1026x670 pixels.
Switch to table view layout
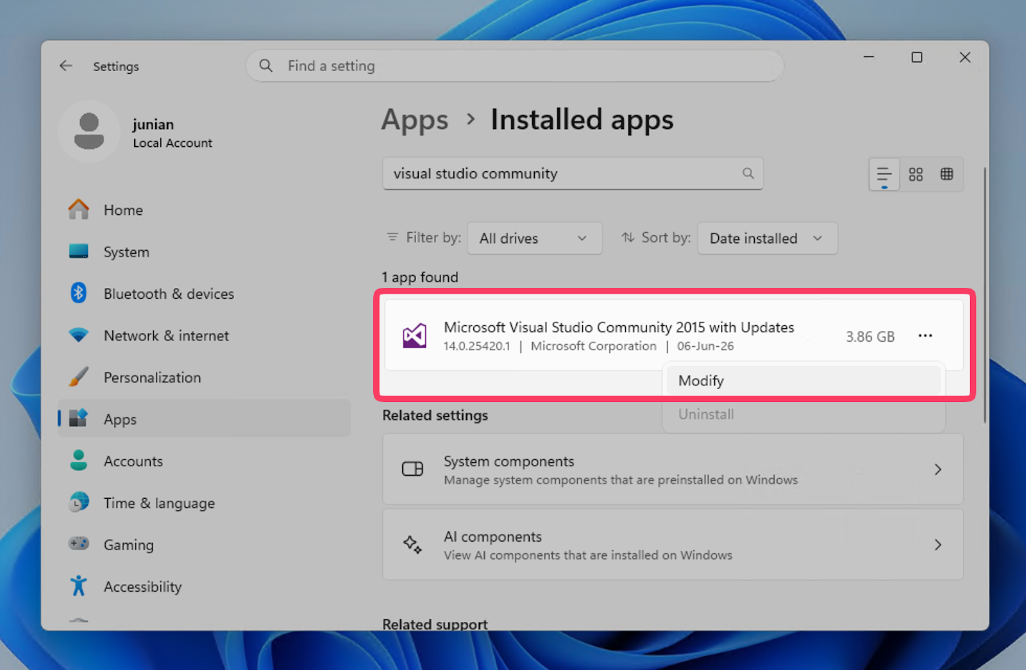(x=946, y=174)
